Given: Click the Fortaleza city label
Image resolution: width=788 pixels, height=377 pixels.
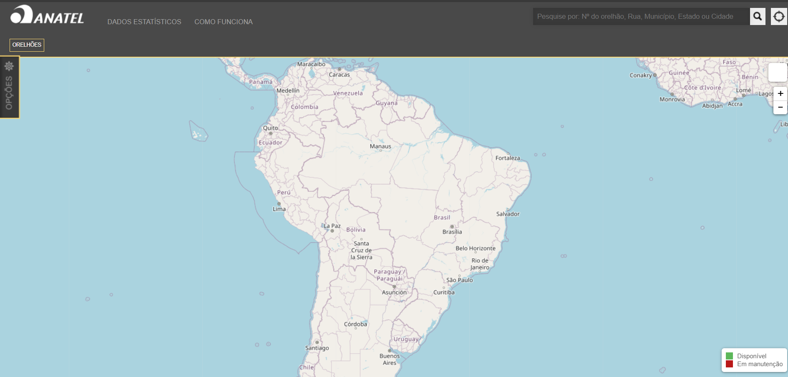Looking at the screenshot, I should tap(508, 158).
